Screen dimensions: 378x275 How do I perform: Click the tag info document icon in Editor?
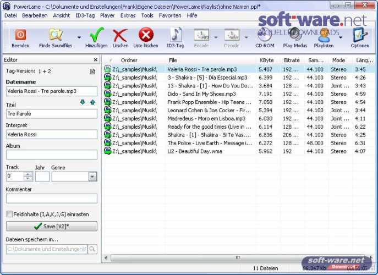point(92,71)
